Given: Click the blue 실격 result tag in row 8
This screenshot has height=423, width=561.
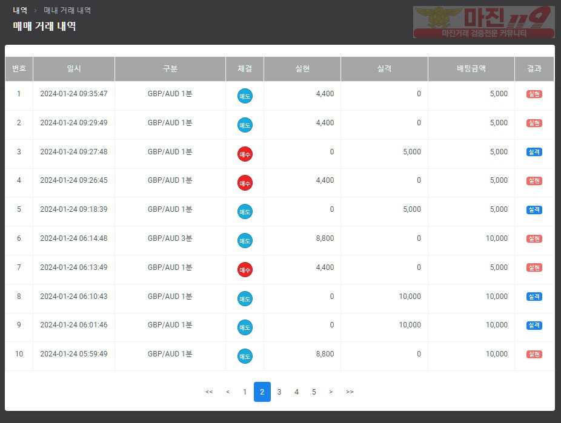Looking at the screenshot, I should click(534, 296).
